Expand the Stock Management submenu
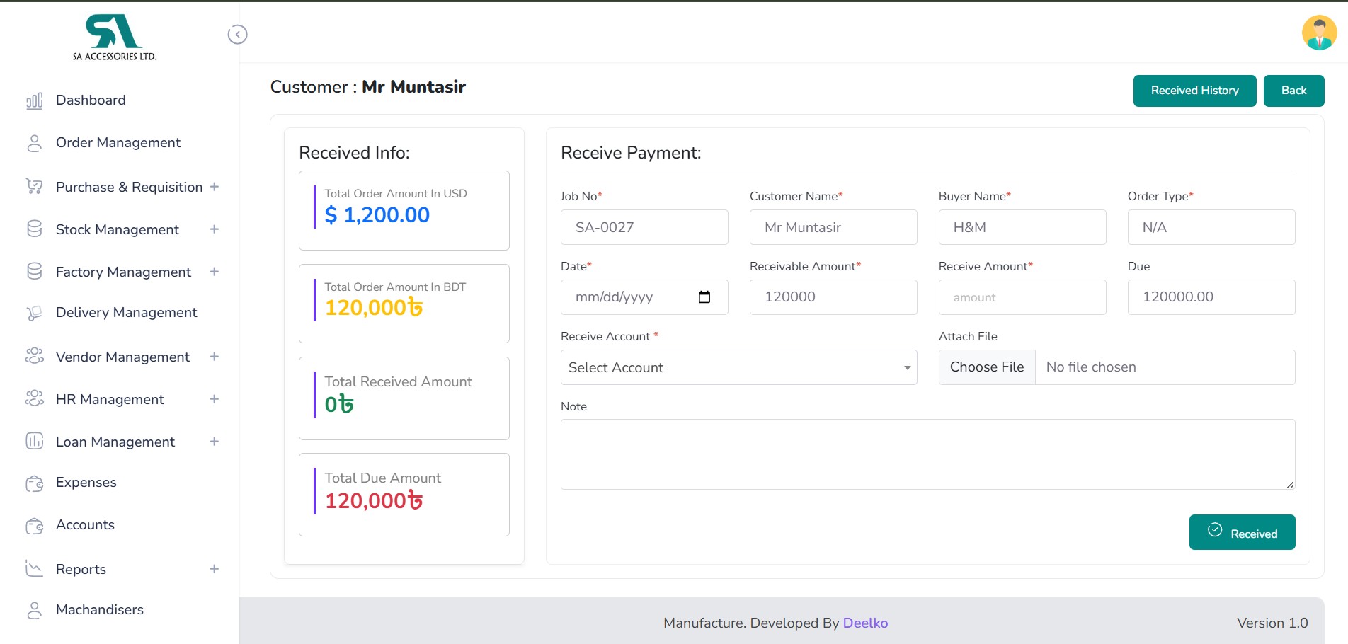 [214, 229]
